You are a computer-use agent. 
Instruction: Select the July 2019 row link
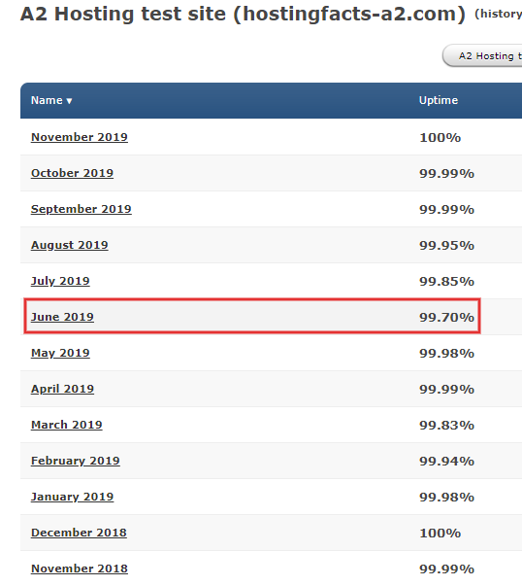pyautogui.click(x=60, y=281)
